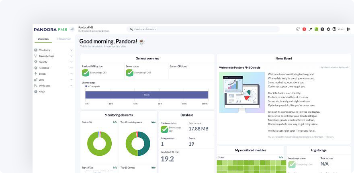This screenshot has width=354, height=173.
Task: Expand the Links menu chevron
Action: 72,79
